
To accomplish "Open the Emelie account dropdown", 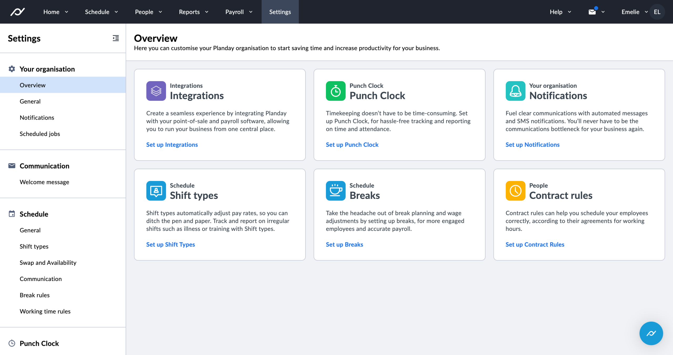I will pyautogui.click(x=634, y=12).
